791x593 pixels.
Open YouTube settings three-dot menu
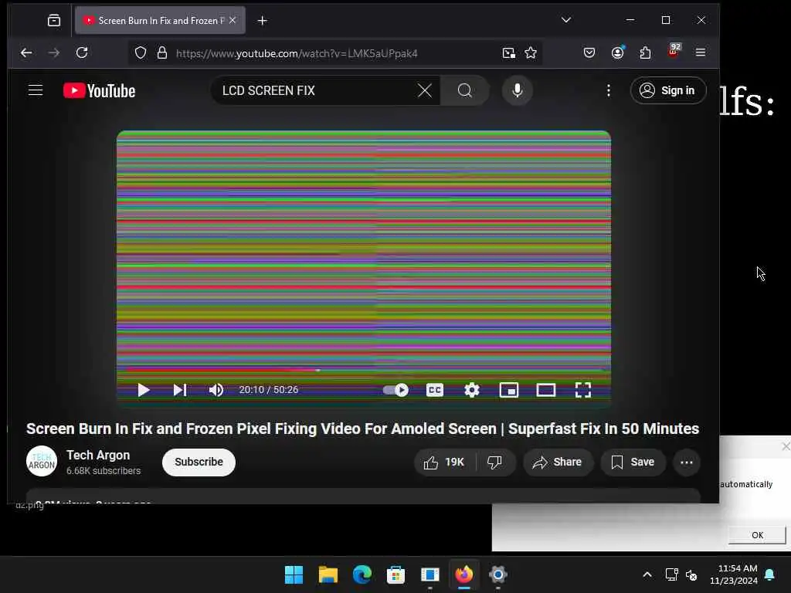pos(609,91)
